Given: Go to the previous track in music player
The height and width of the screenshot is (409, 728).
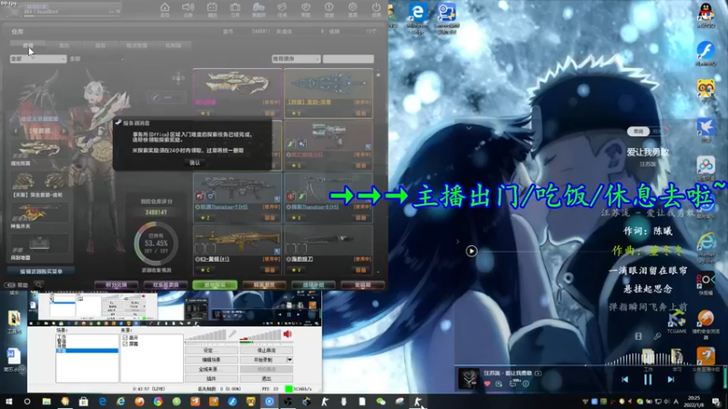Looking at the screenshot, I should (x=625, y=379).
